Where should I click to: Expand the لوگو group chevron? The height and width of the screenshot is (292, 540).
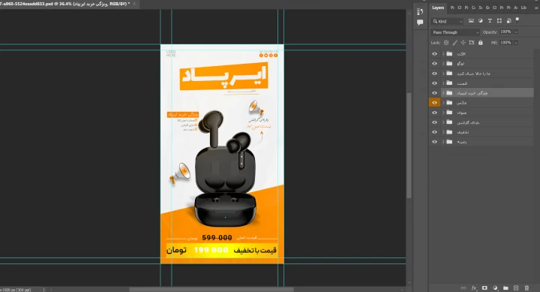pos(443,64)
